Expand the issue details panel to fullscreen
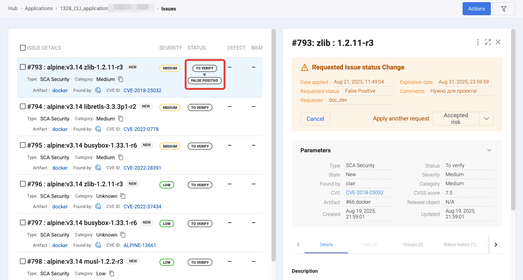Screen dimensions: 523x280 pyautogui.click(x=488, y=42)
